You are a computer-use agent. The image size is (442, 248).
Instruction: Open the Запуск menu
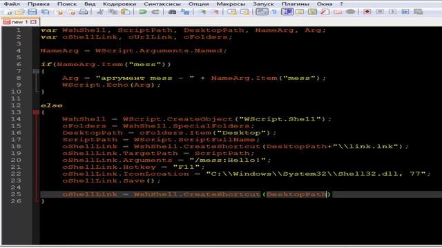[263, 3]
